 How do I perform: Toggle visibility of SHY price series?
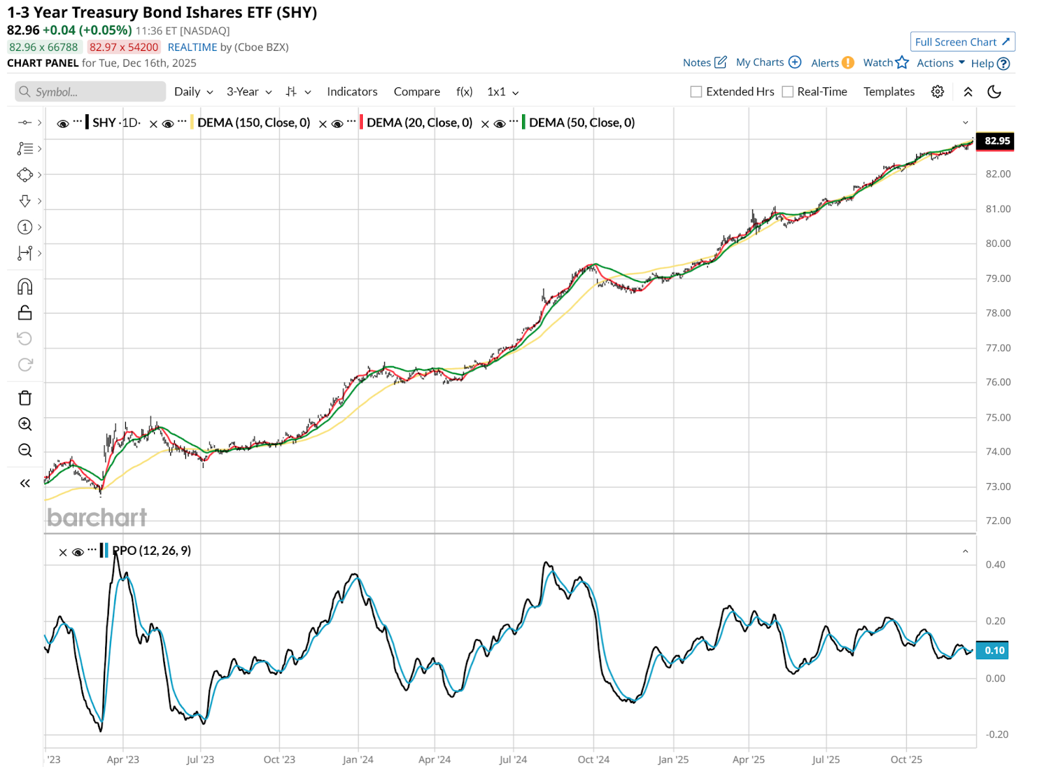point(63,123)
